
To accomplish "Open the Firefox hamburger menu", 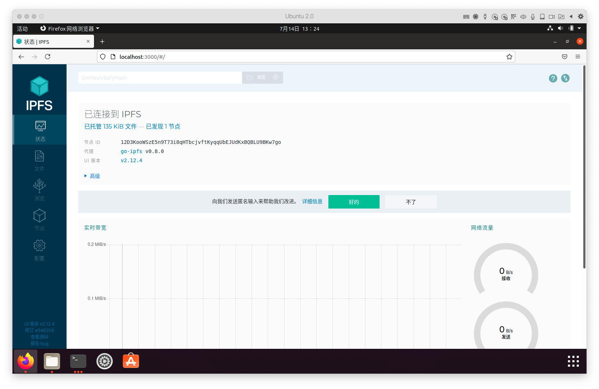I will click(x=578, y=57).
